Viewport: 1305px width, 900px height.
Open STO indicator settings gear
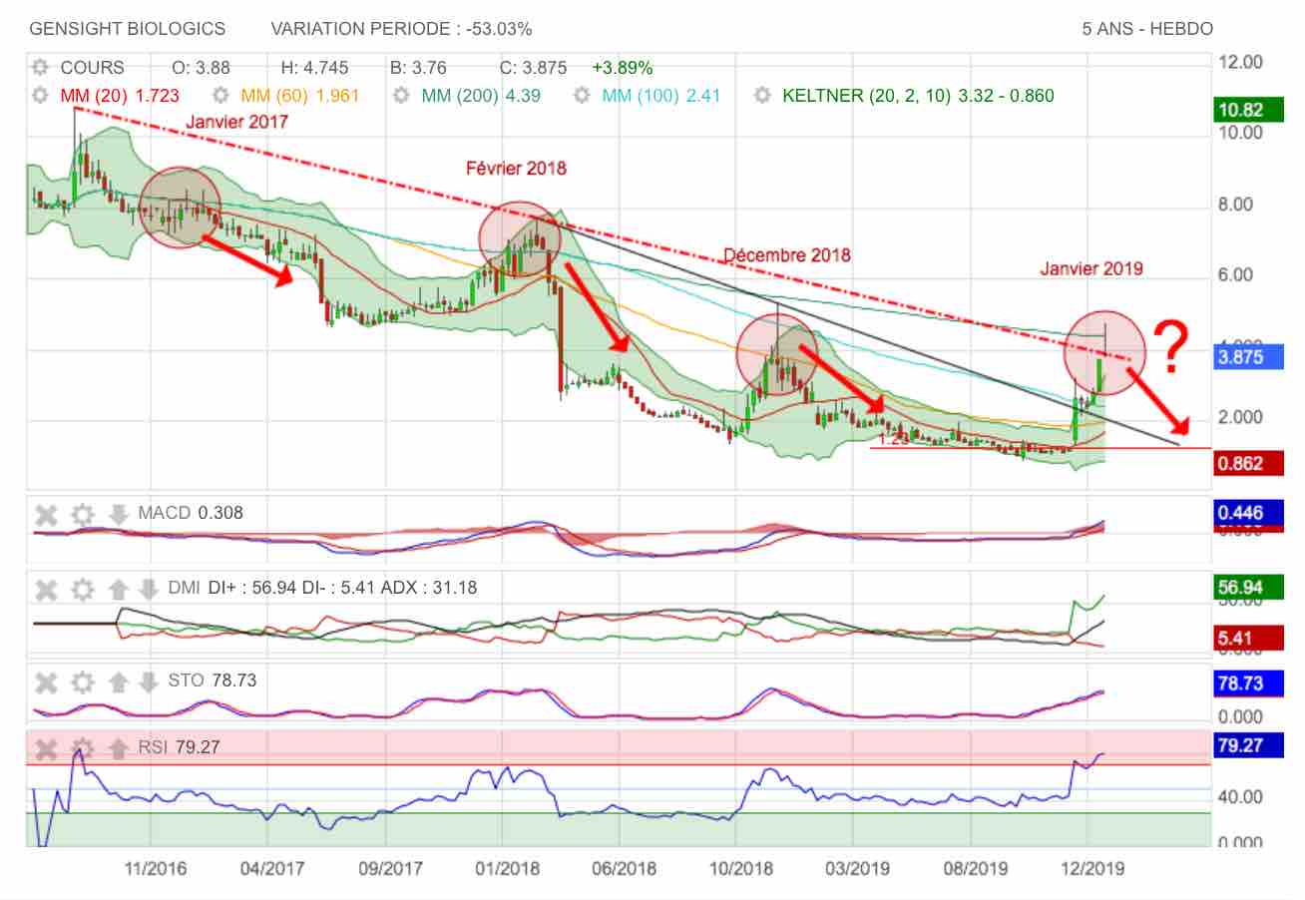click(x=83, y=682)
